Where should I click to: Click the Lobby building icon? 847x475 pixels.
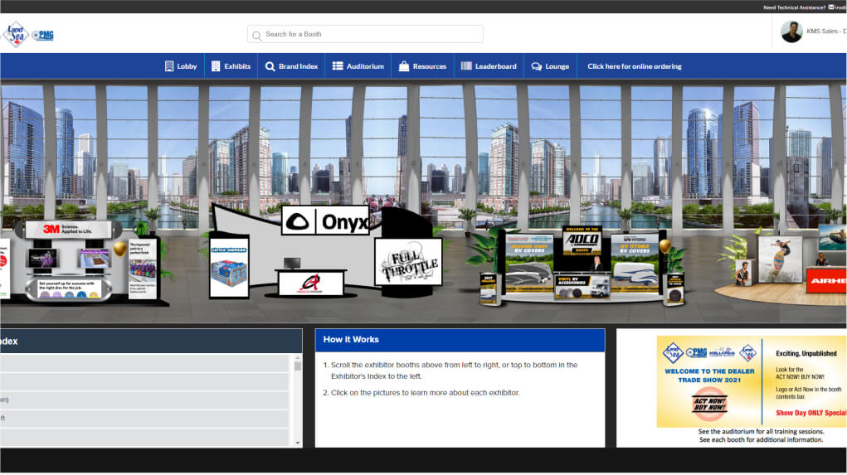[x=169, y=65]
